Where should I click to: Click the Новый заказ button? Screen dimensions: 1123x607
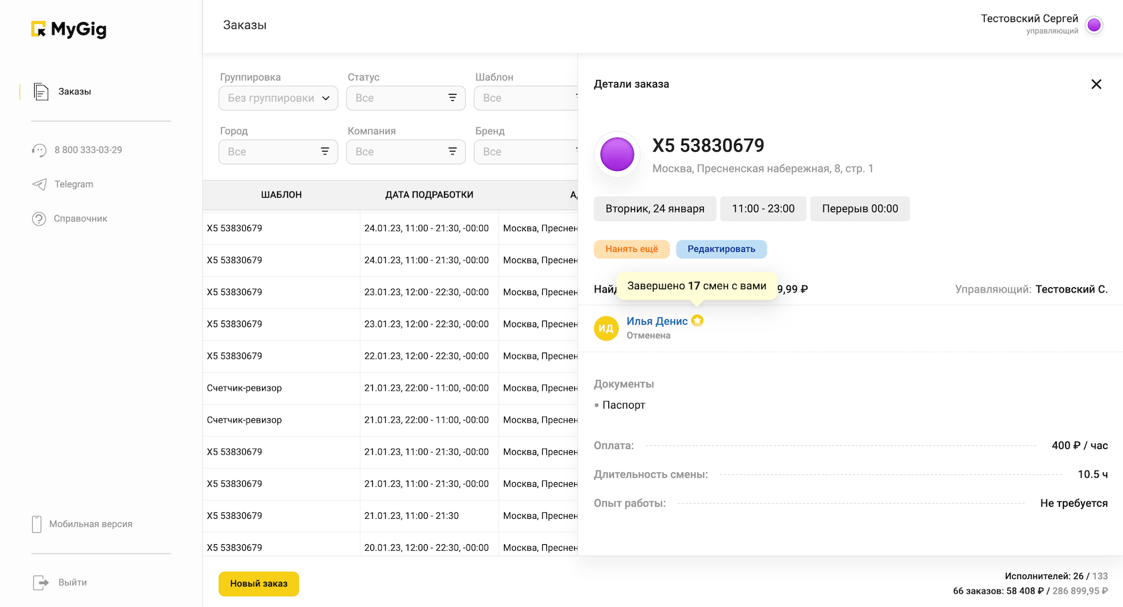[259, 584]
